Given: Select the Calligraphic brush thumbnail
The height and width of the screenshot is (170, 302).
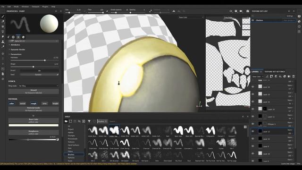Looking at the screenshot, I should [210, 131].
